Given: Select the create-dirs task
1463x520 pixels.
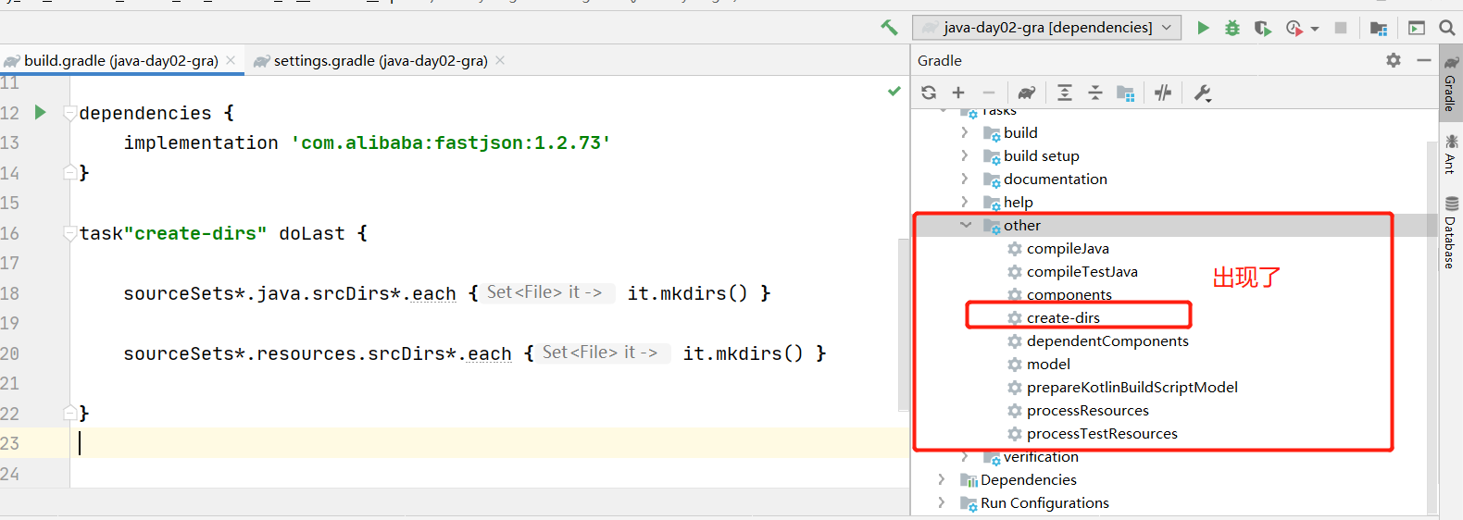Looking at the screenshot, I should (1063, 317).
